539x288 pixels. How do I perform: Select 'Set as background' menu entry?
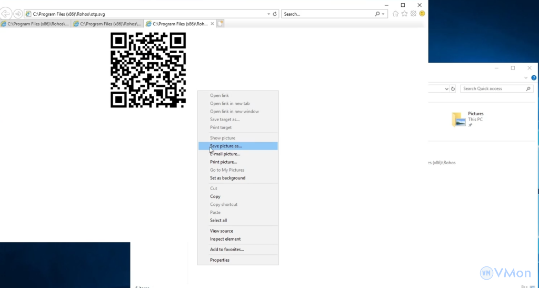238,178
